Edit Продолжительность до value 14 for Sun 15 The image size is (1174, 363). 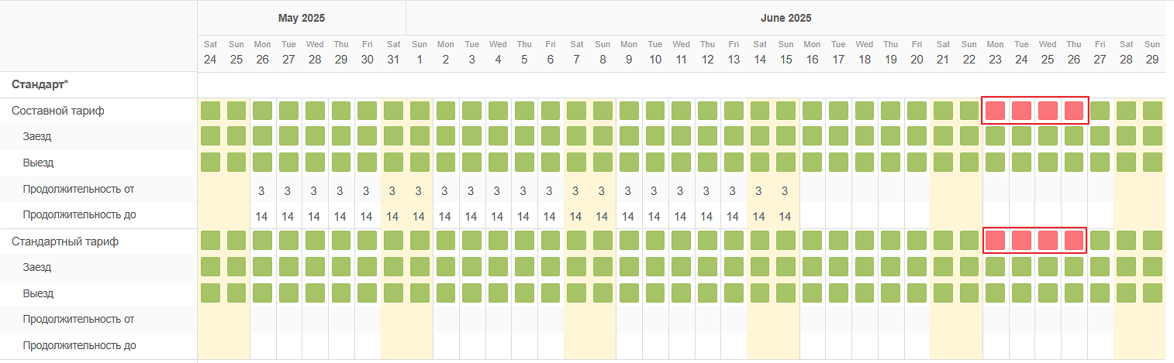pyautogui.click(x=786, y=217)
